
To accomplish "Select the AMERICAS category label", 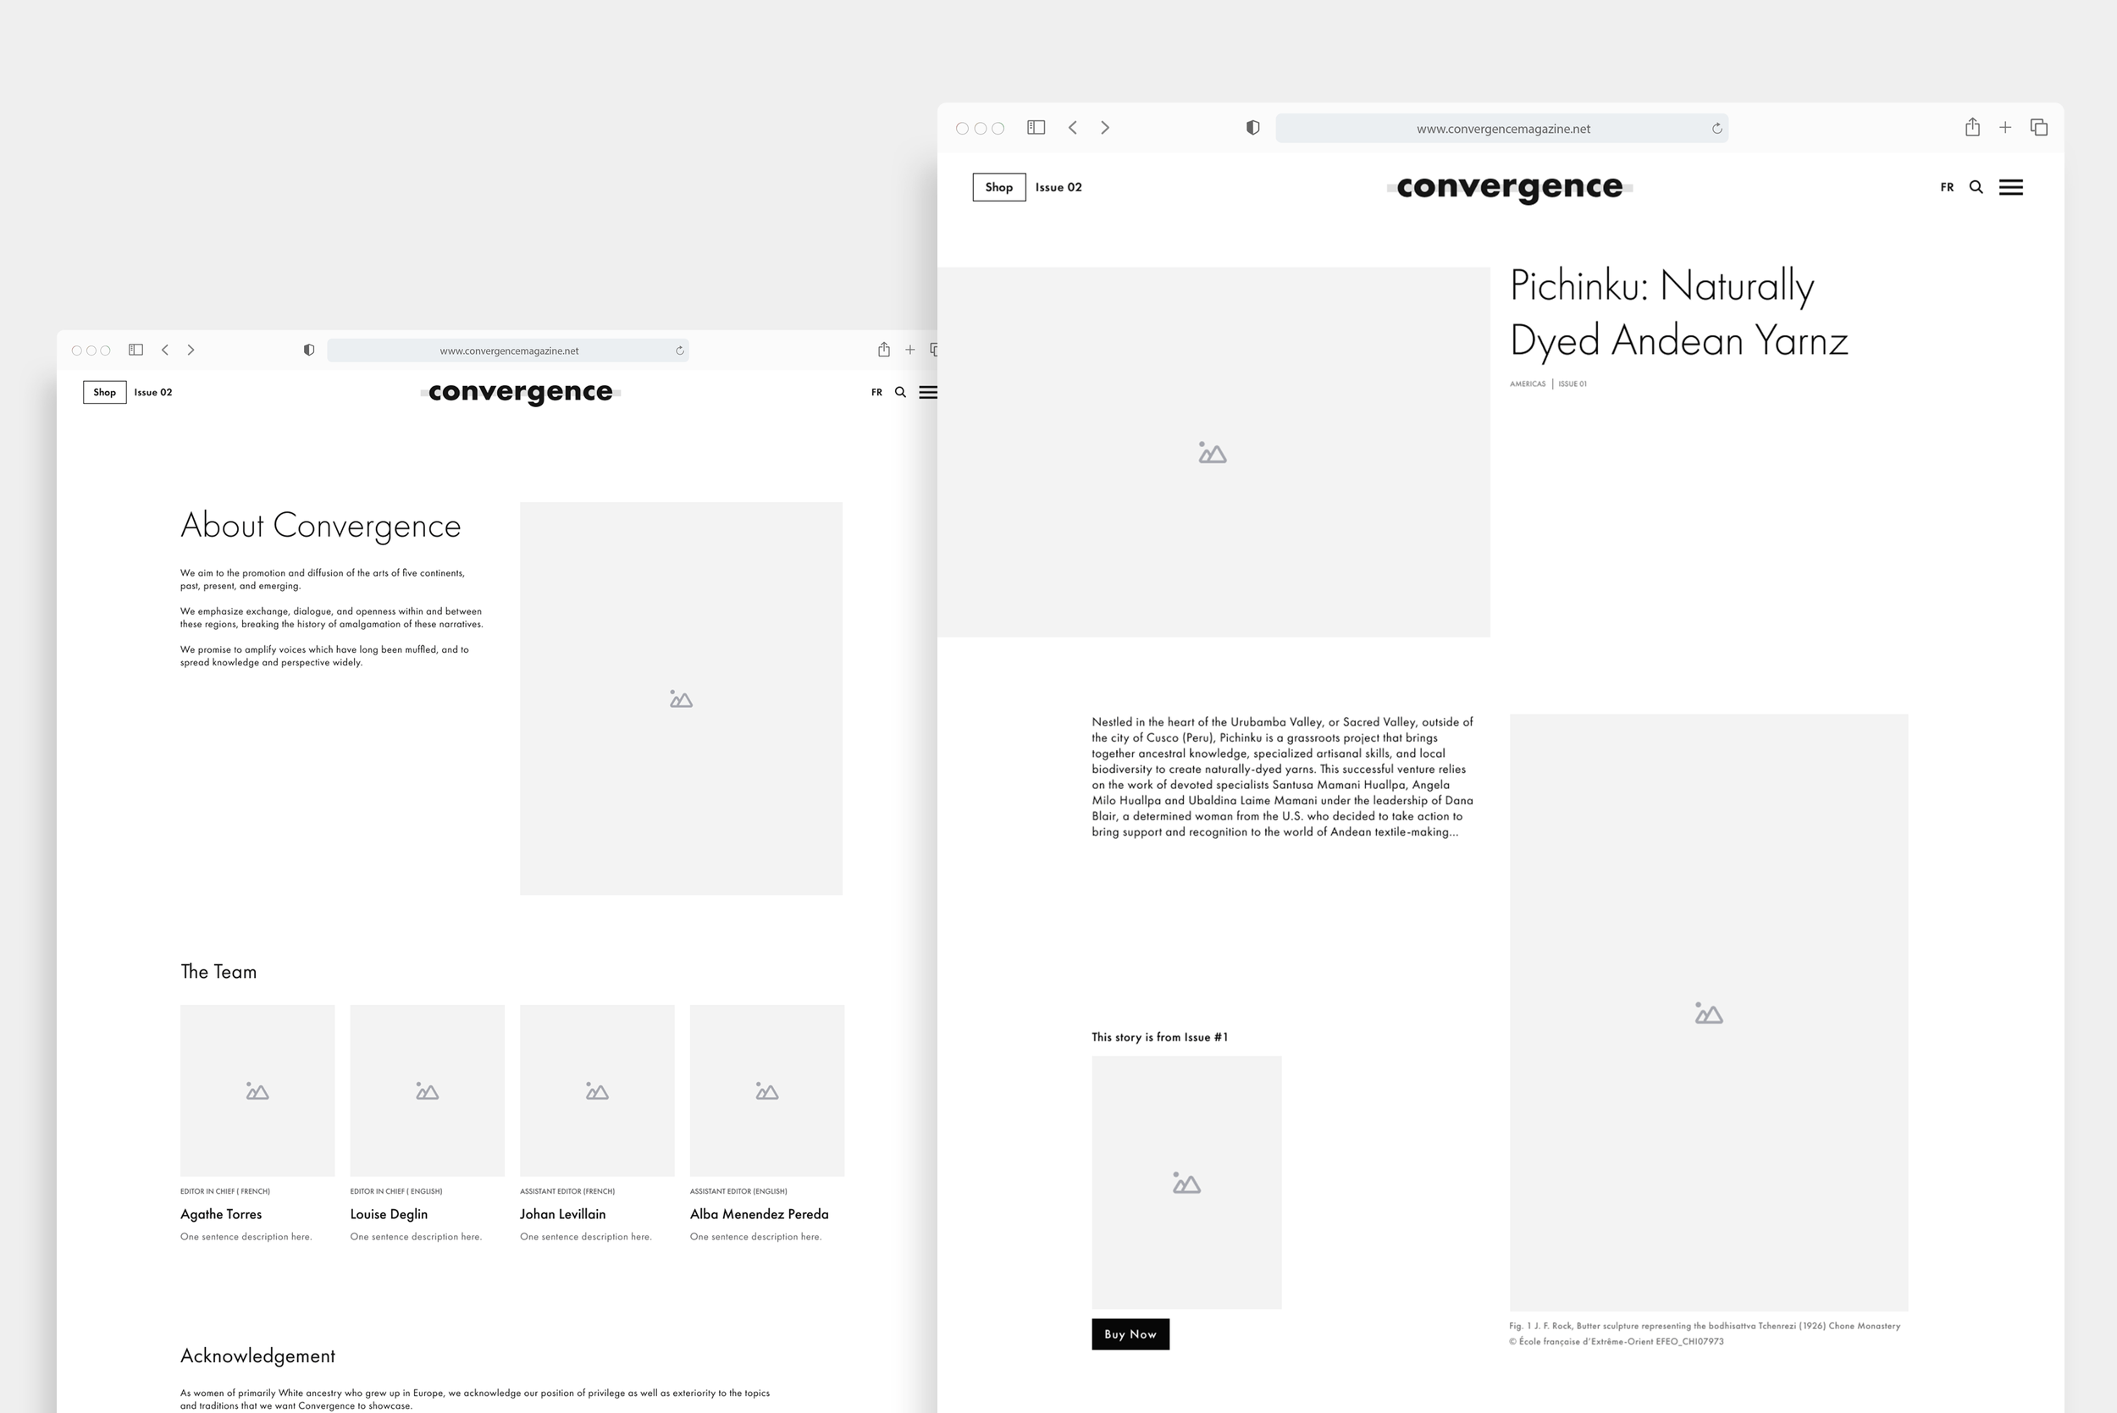I will [1528, 383].
